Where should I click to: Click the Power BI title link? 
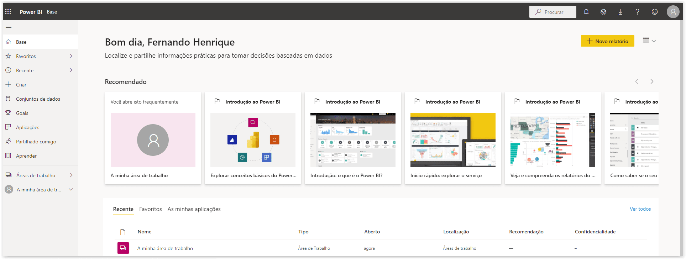click(x=31, y=12)
